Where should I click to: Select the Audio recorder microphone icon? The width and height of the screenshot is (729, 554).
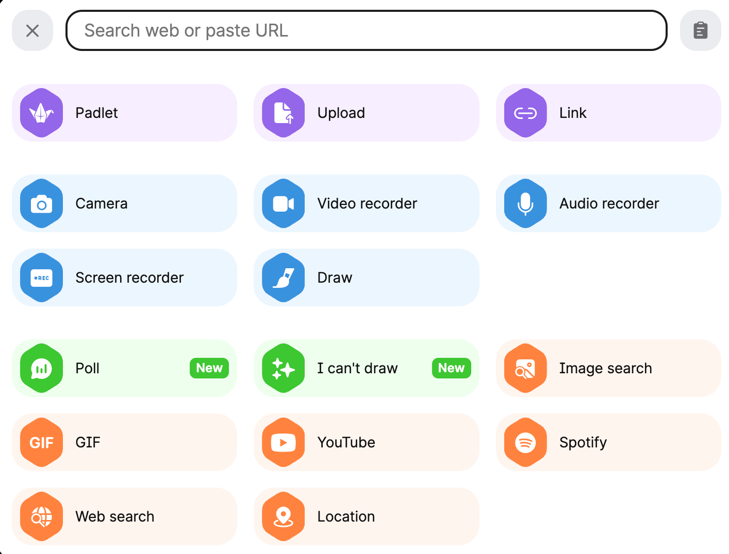tap(525, 203)
